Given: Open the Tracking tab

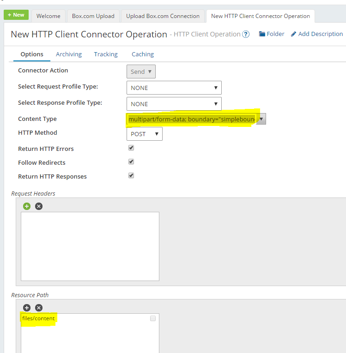Looking at the screenshot, I should [x=106, y=54].
